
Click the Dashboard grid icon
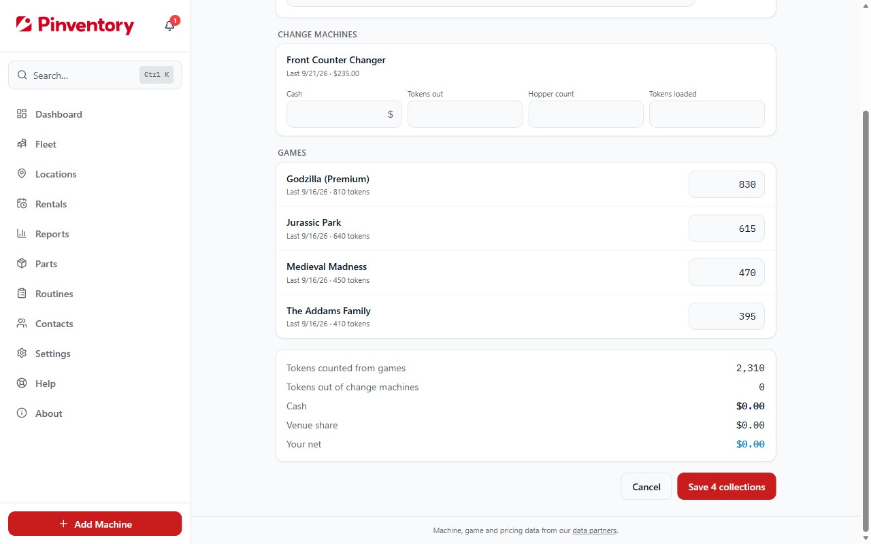(x=22, y=114)
